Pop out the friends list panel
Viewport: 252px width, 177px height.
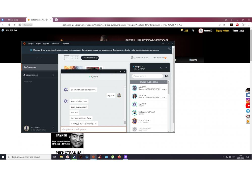click(x=161, y=68)
